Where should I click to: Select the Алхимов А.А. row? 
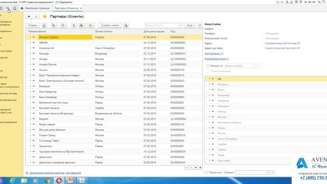click(114, 48)
